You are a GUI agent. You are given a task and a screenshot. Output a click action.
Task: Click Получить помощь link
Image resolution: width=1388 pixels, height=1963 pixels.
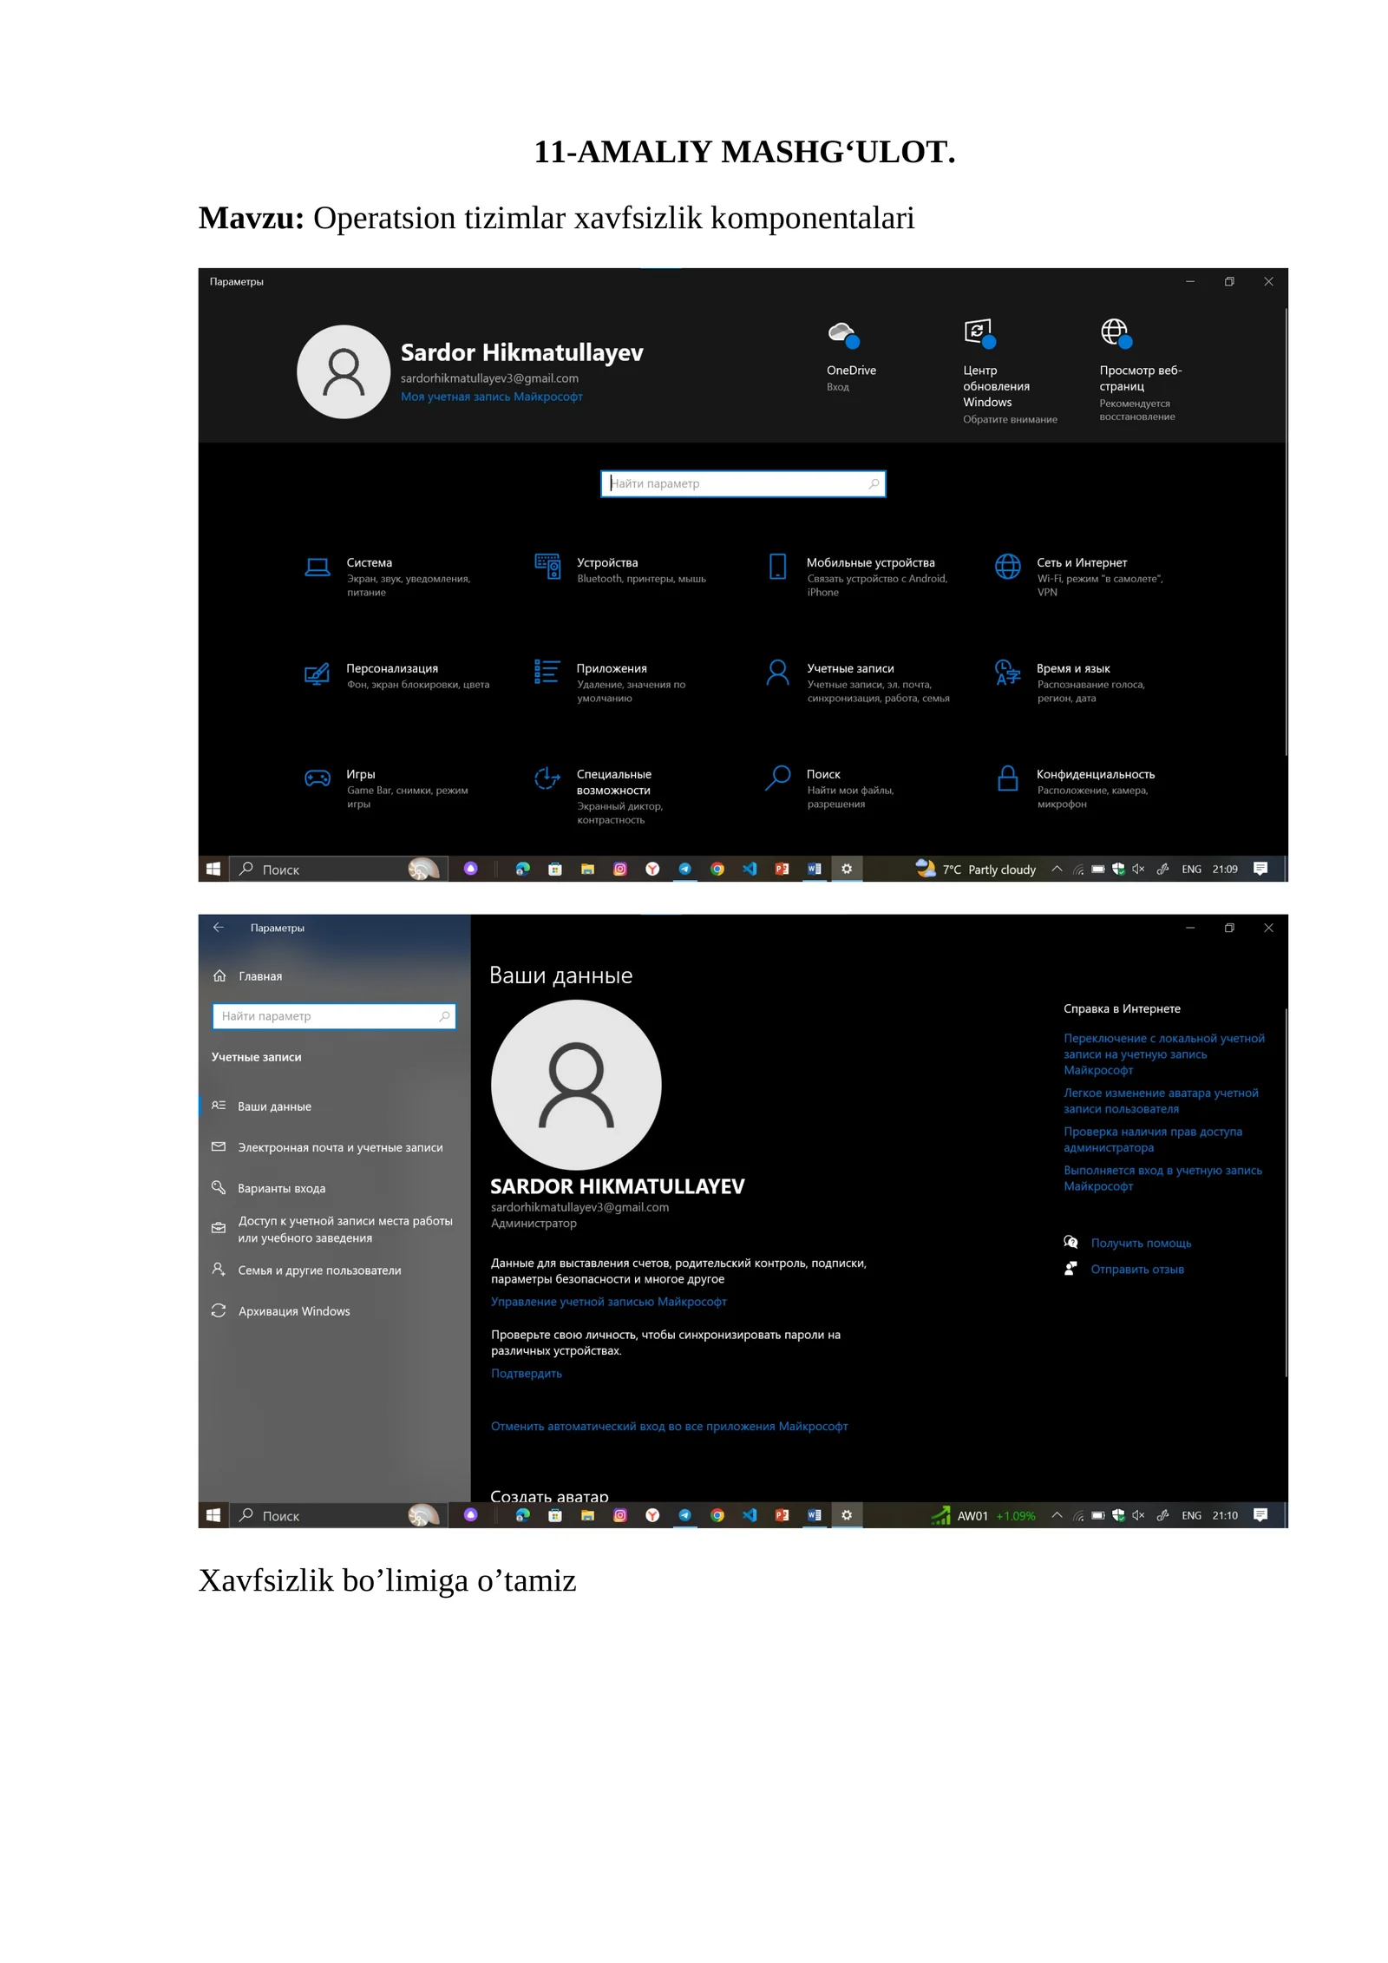(1140, 1243)
